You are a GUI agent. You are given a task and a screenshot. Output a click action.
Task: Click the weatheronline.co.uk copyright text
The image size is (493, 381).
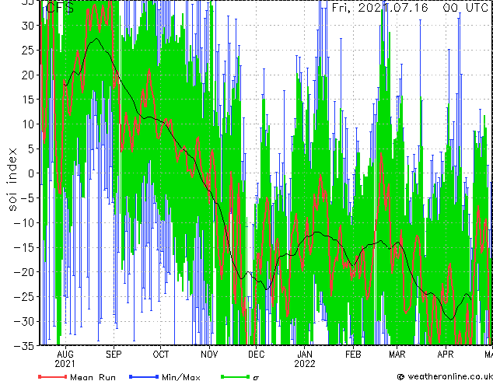(x=445, y=376)
